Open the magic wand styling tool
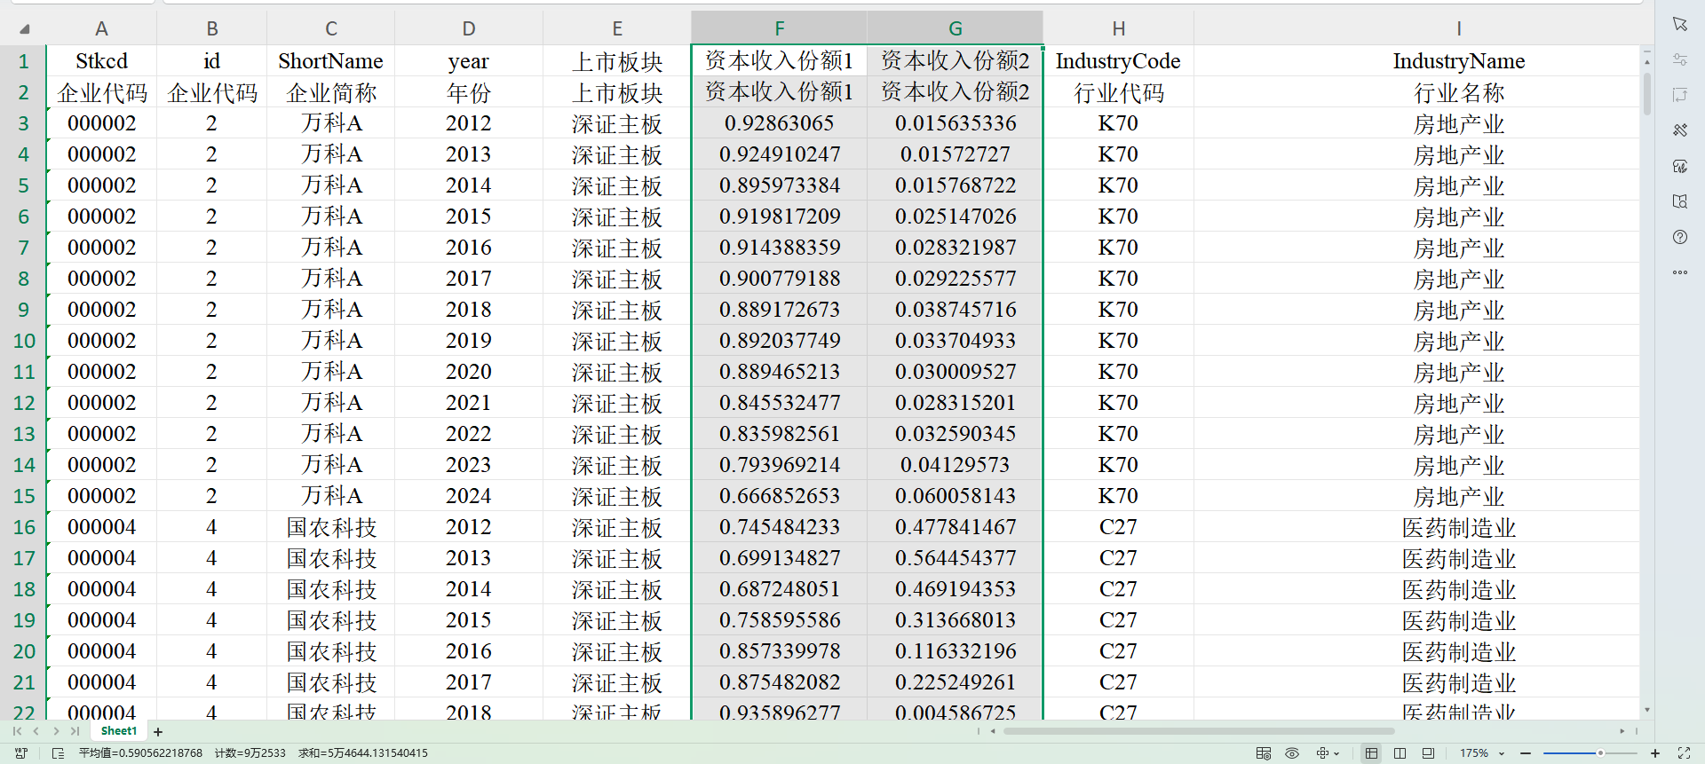This screenshot has height=764, width=1705. (x=1679, y=130)
